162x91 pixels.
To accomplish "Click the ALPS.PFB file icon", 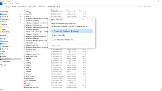I will tap(25, 72).
